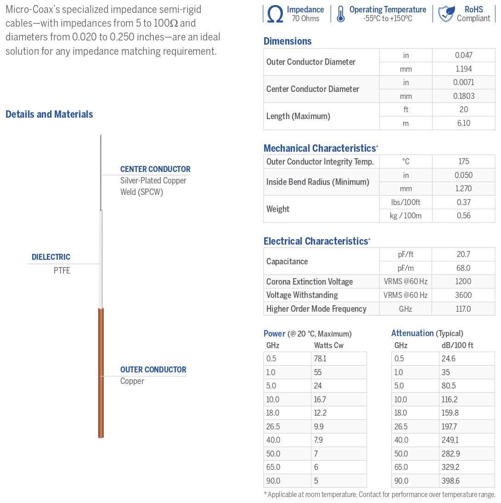Select the Dimensions section heading
The width and height of the screenshot is (501, 503).
(x=287, y=41)
